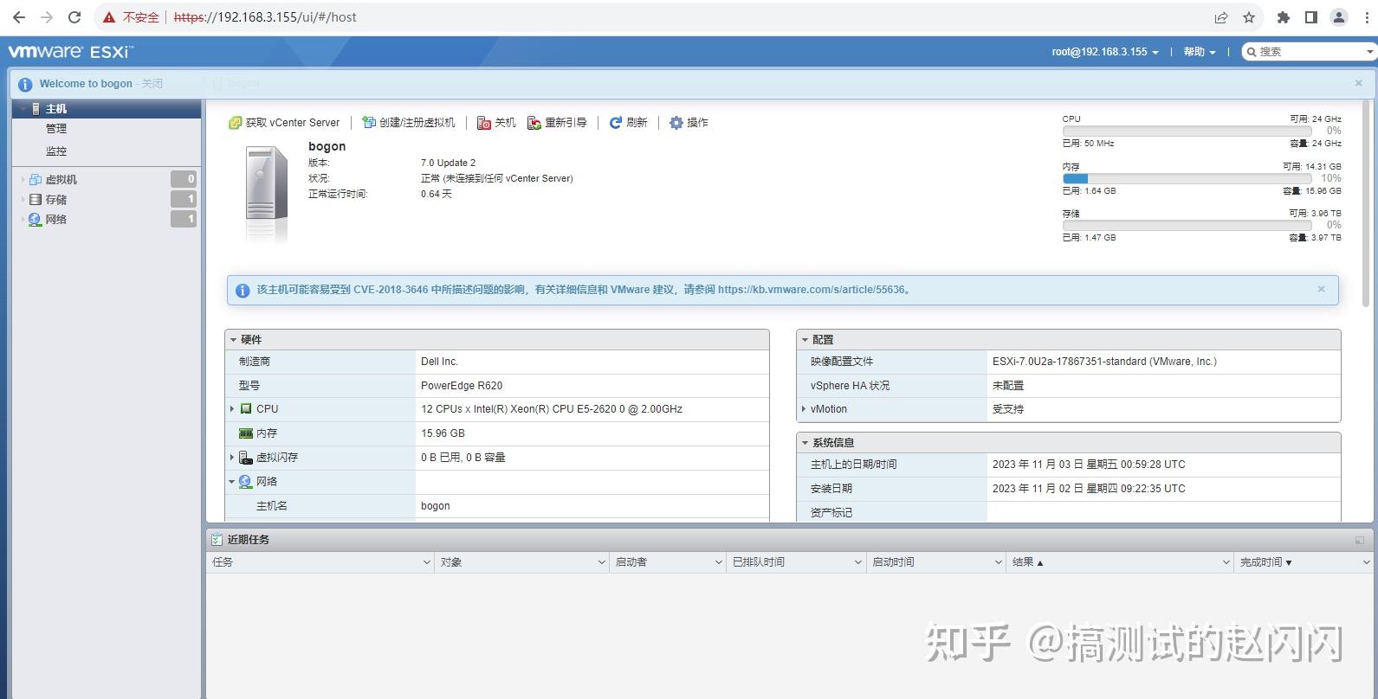
Task: Collapse the 配置 configuration panel
Action: (x=805, y=340)
